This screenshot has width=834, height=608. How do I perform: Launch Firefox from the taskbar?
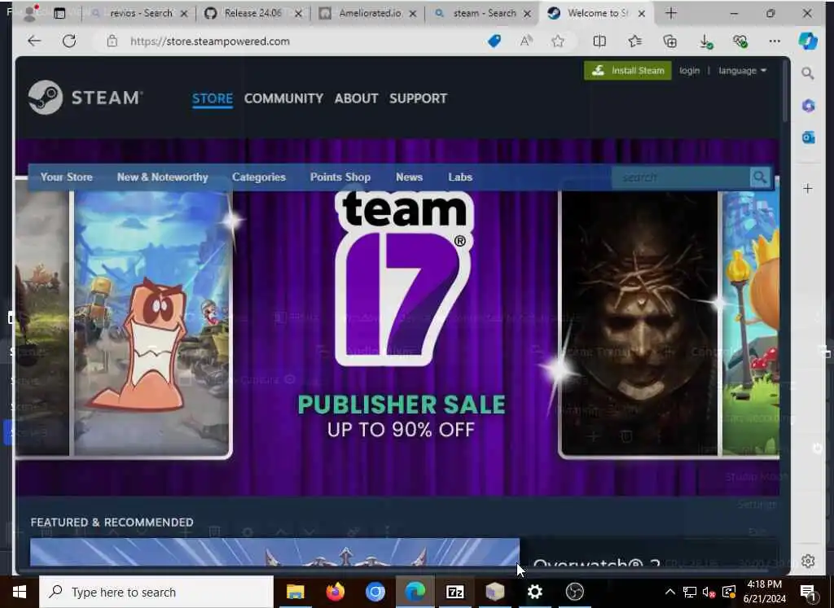pos(335,592)
